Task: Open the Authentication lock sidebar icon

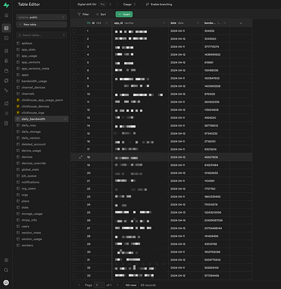Action: click(6, 61)
